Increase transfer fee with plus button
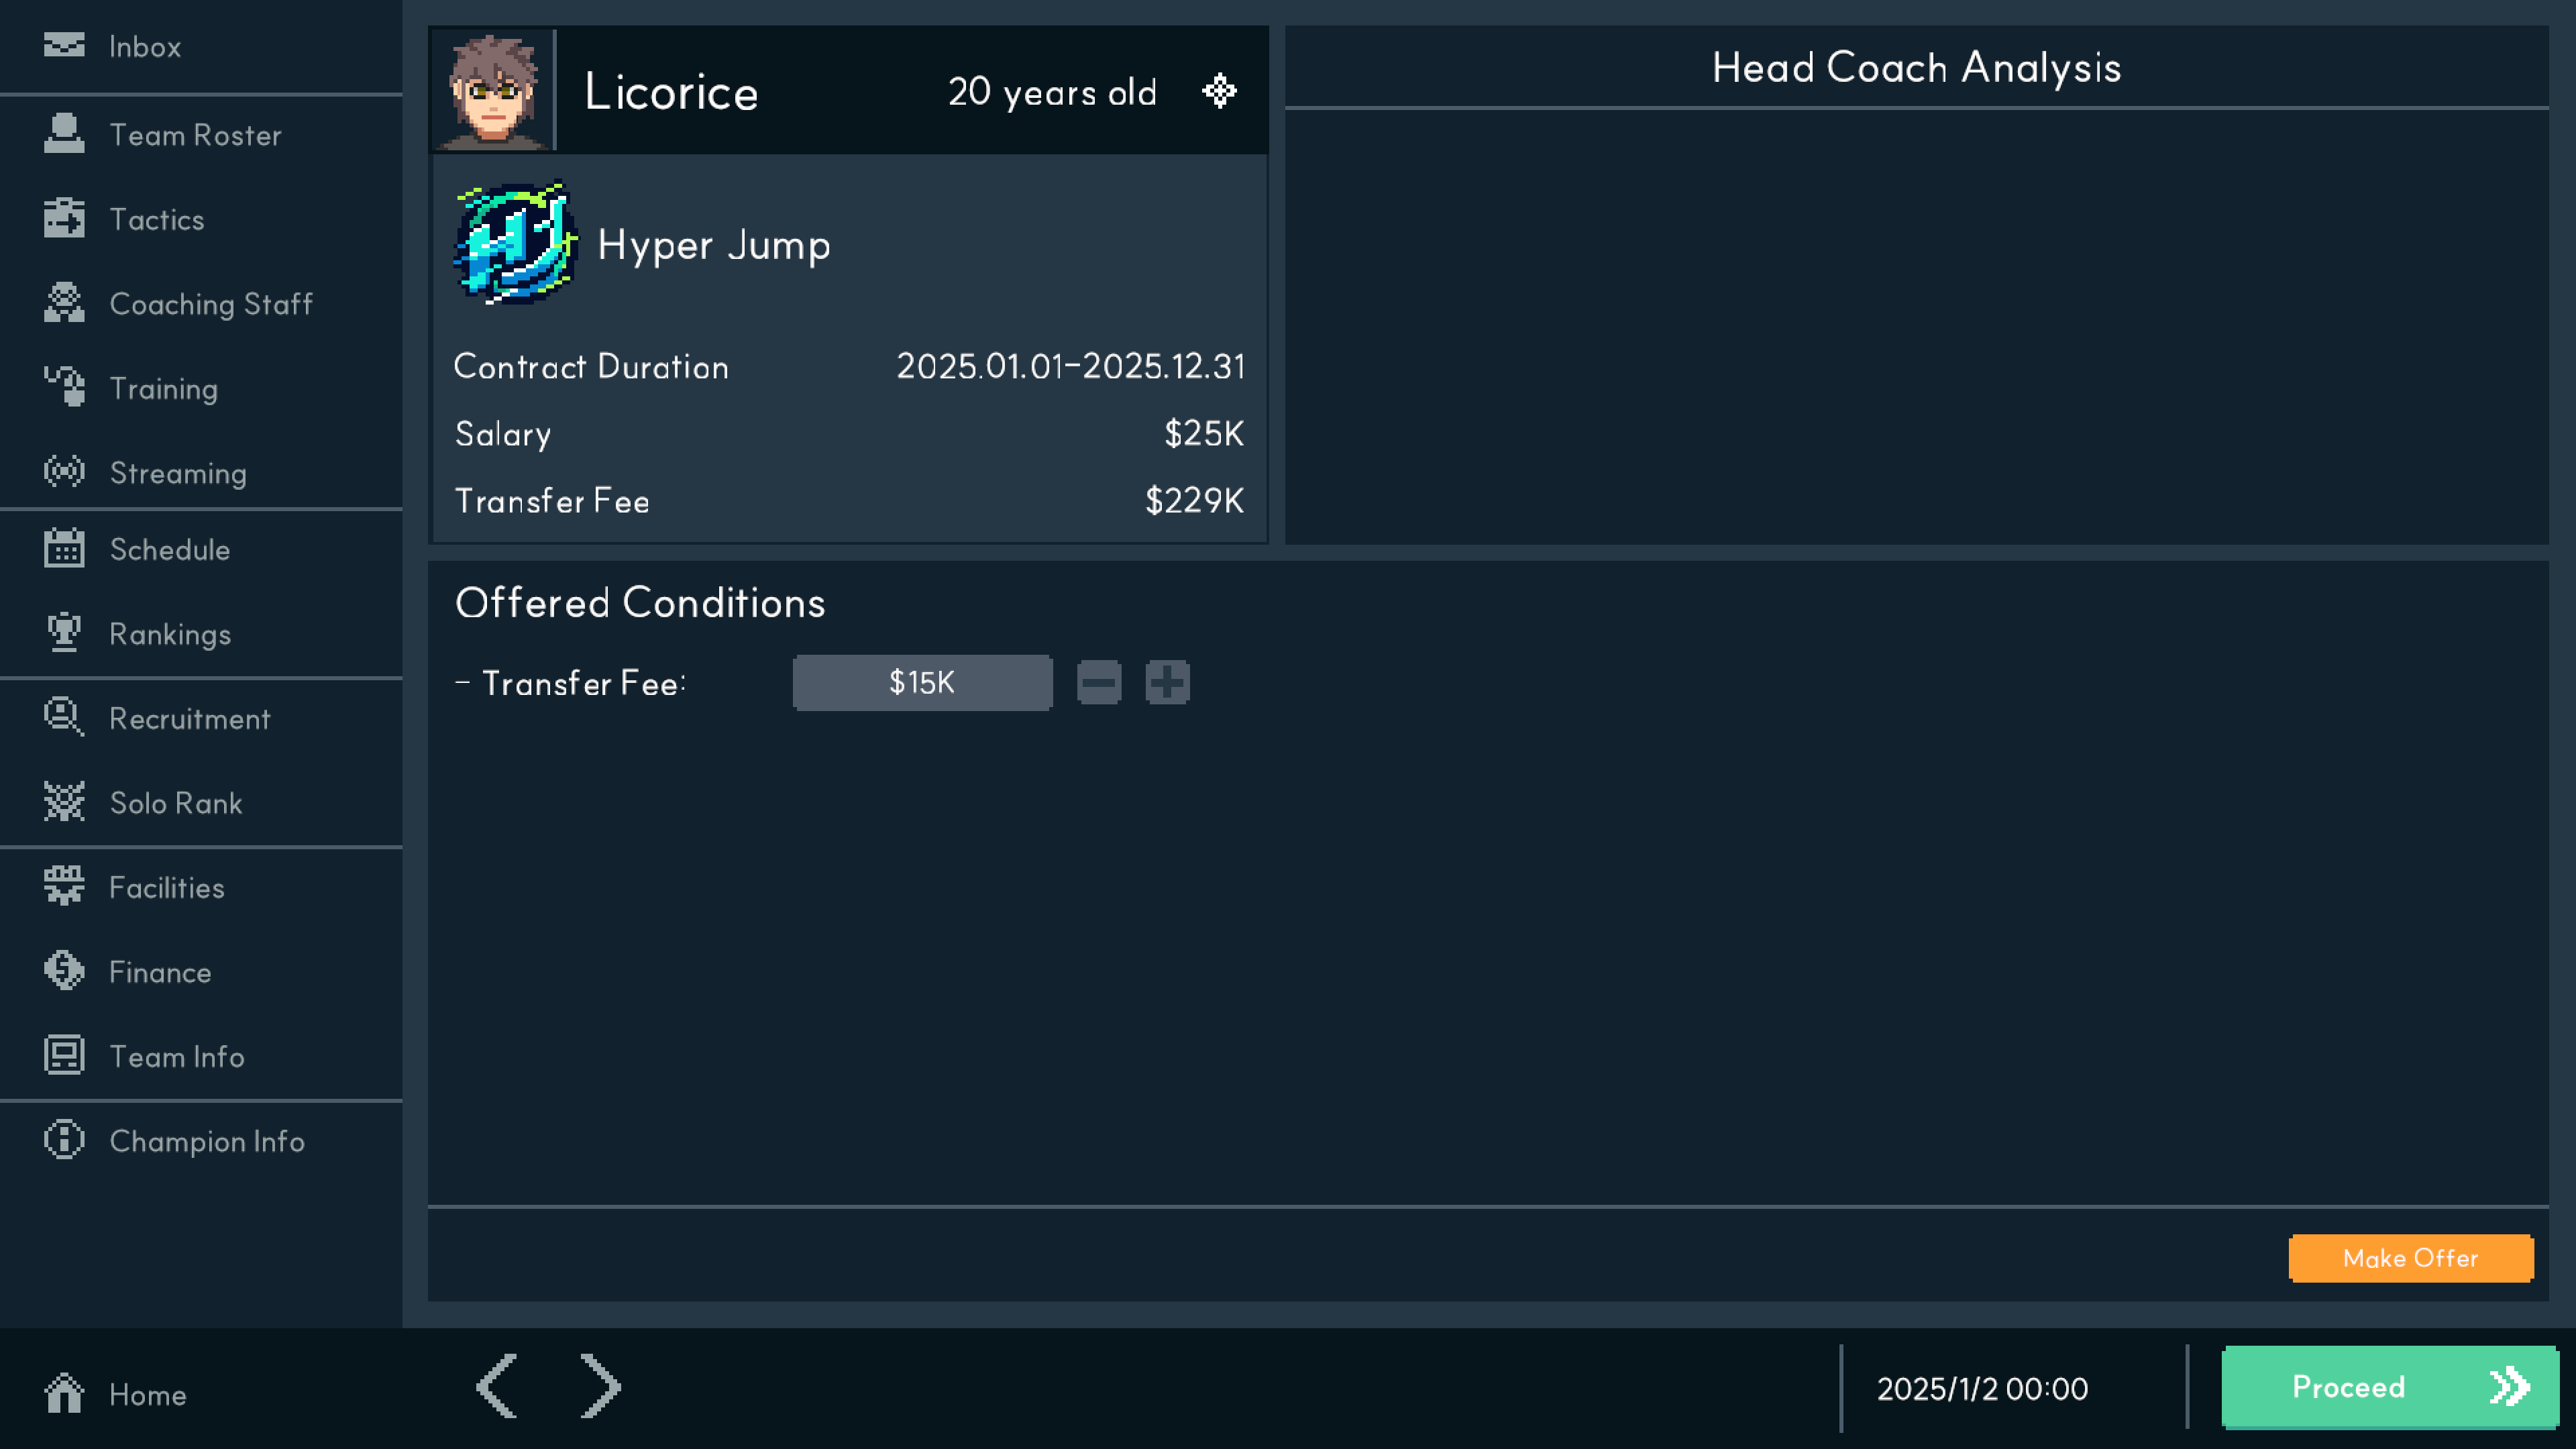This screenshot has width=2576, height=1449. (1167, 683)
